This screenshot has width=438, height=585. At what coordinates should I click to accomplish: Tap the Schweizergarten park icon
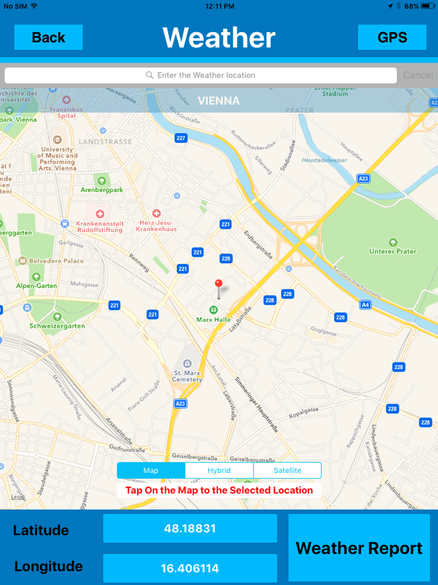57,317
